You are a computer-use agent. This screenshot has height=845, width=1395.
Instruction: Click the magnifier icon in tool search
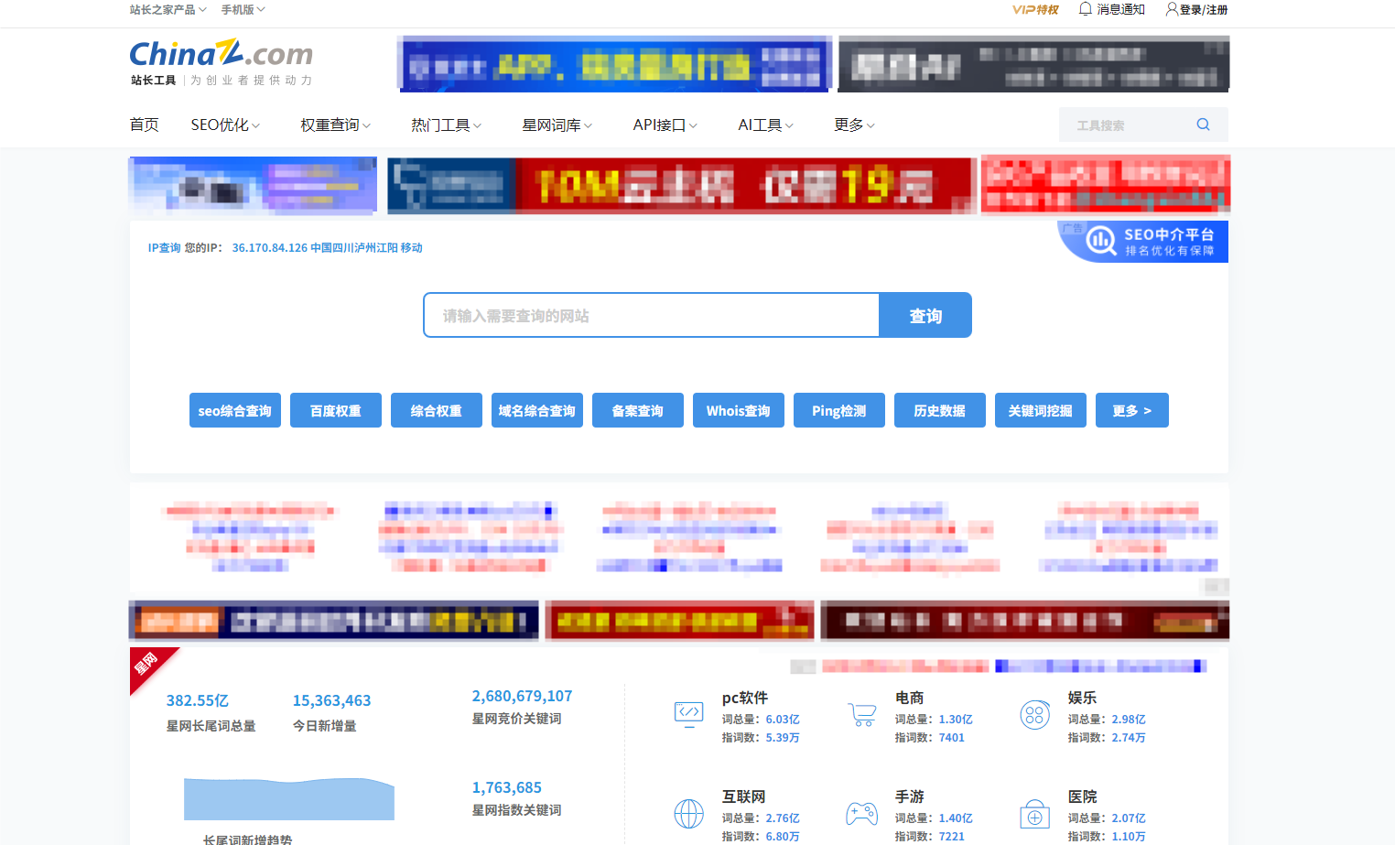coord(1203,125)
